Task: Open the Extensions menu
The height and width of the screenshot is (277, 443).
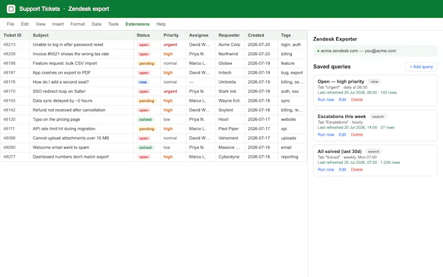Action: 137,24
